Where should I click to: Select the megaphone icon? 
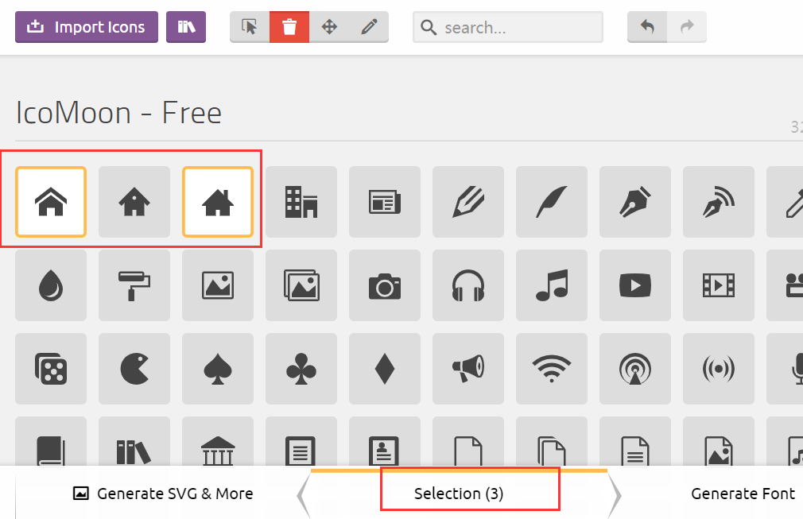468,369
